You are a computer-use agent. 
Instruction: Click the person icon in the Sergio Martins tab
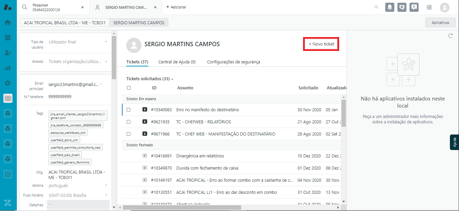[97, 7]
